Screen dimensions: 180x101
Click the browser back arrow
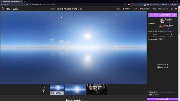coord(2,4)
